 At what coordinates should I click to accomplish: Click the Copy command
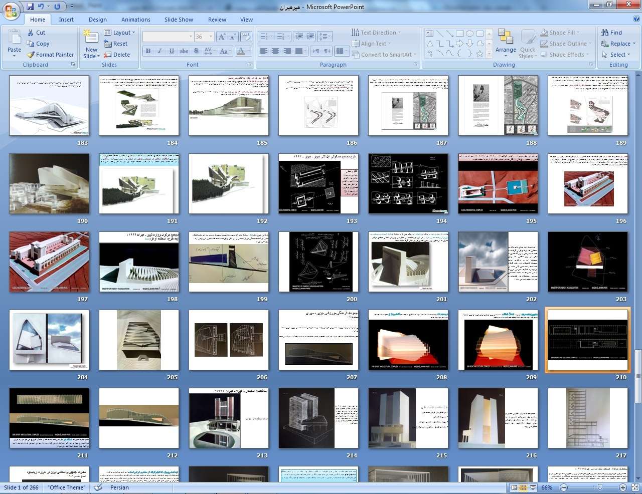coord(38,44)
